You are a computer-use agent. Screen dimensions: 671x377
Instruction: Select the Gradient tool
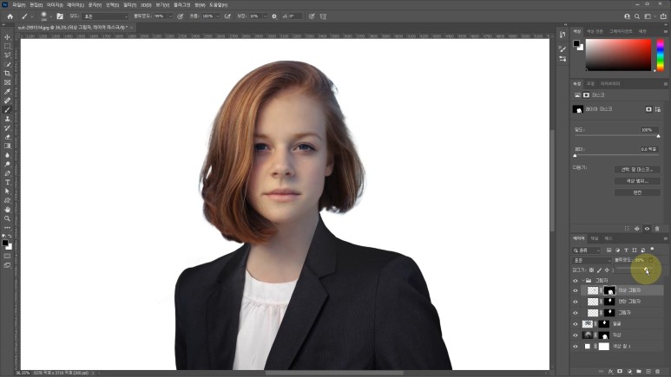(x=7, y=146)
